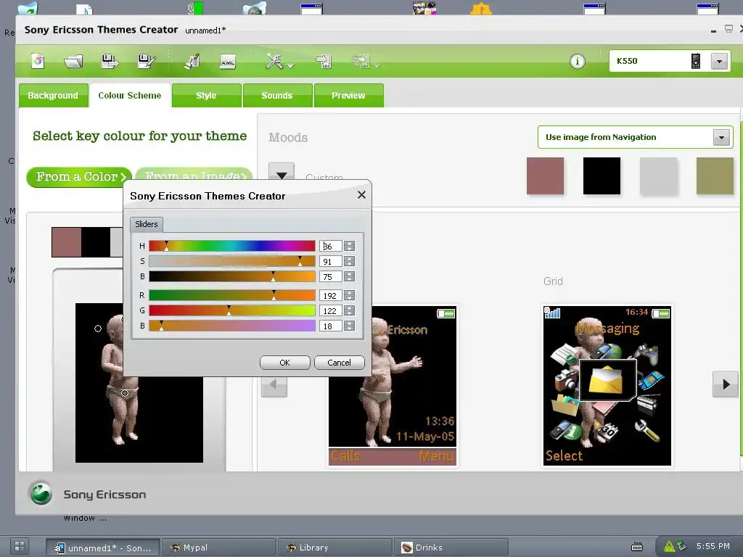Expand the Moods dropdown arrow

282,171
